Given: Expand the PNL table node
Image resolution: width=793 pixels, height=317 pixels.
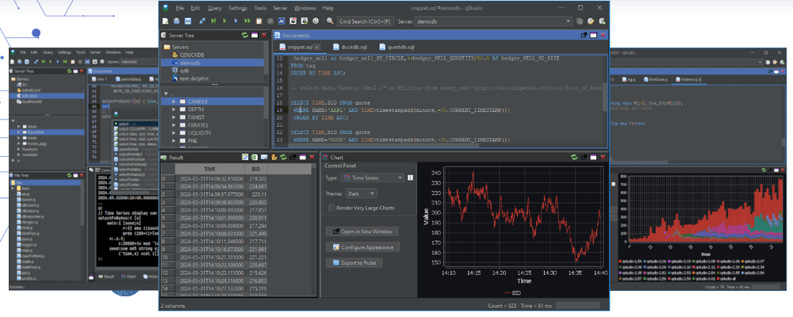Looking at the screenshot, I should click(x=174, y=140).
